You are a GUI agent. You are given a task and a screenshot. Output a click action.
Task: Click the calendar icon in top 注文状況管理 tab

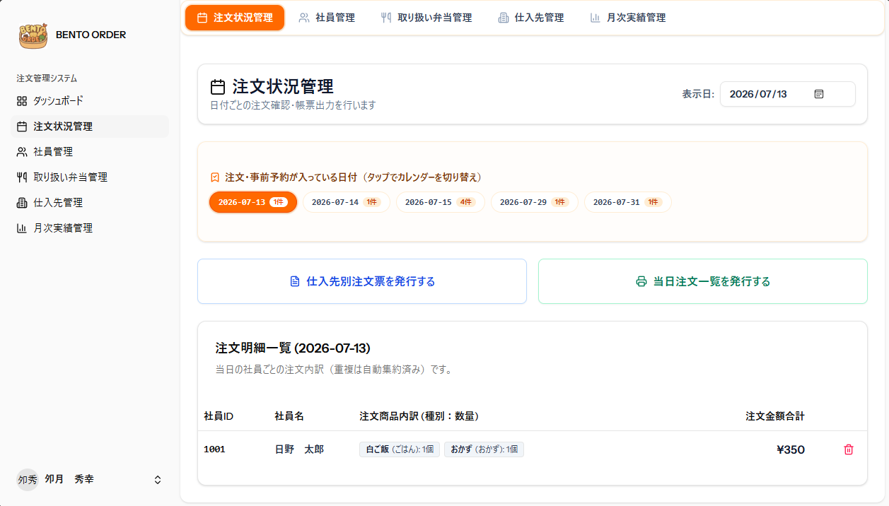click(202, 18)
